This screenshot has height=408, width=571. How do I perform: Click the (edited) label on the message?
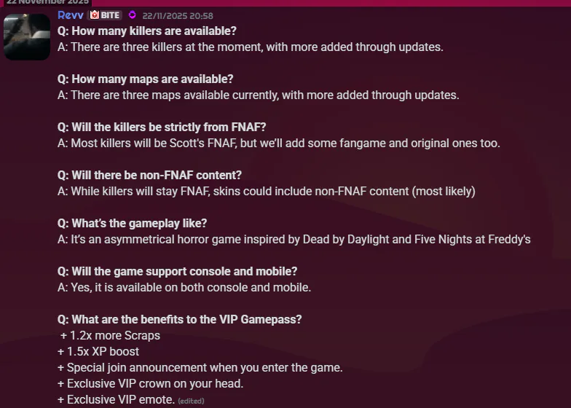click(x=191, y=401)
